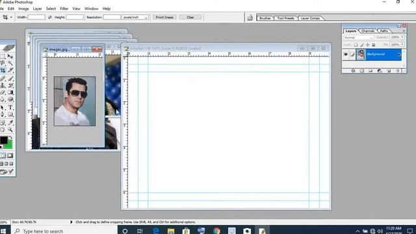416x234 pixels.
Task: Open the Layer menu
Action: point(37,8)
